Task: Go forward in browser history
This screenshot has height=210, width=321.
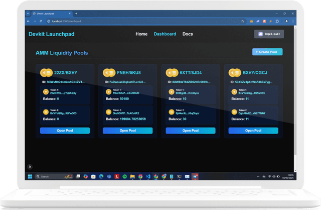Action: tap(35, 21)
